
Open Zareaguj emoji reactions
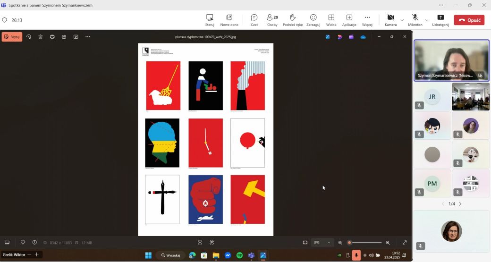tap(313, 19)
